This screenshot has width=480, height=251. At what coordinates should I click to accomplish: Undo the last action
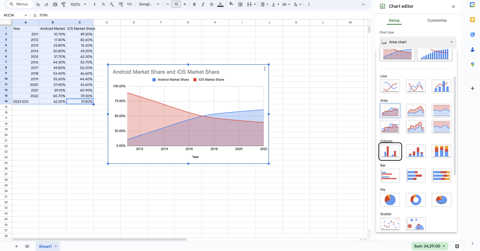(x=38, y=4)
